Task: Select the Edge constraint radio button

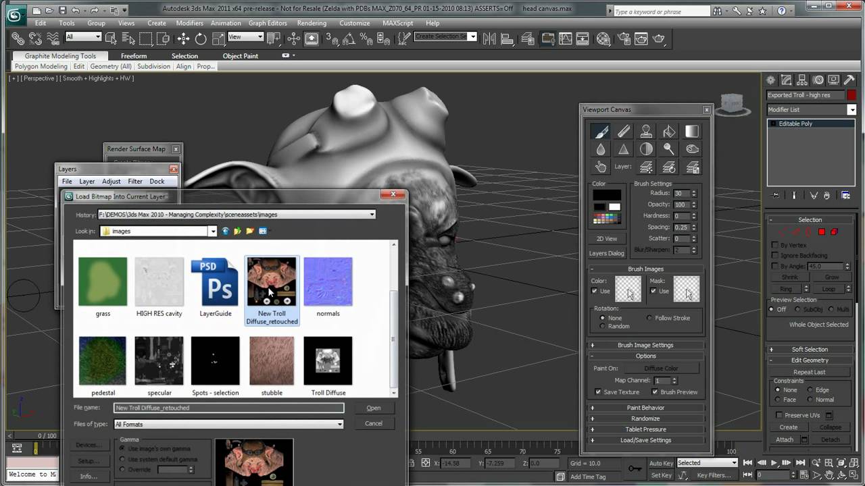Action: (810, 390)
